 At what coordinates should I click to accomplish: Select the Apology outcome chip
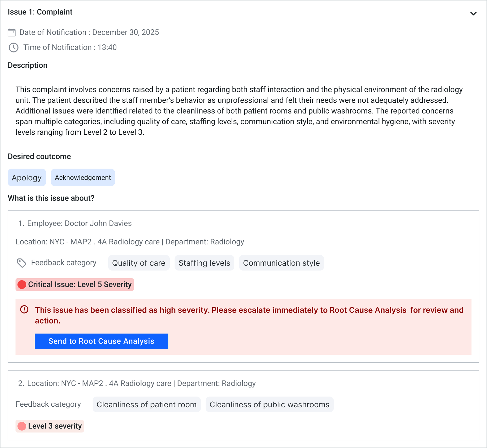click(27, 177)
